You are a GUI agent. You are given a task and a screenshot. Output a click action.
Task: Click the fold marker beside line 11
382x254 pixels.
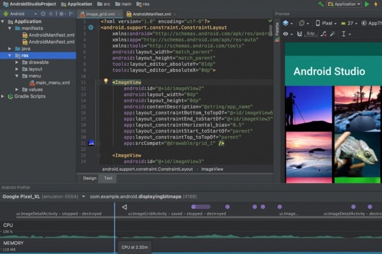[99, 82]
